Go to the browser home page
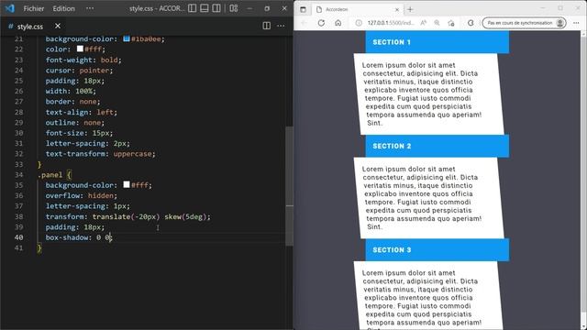The image size is (587, 330). pos(338,23)
